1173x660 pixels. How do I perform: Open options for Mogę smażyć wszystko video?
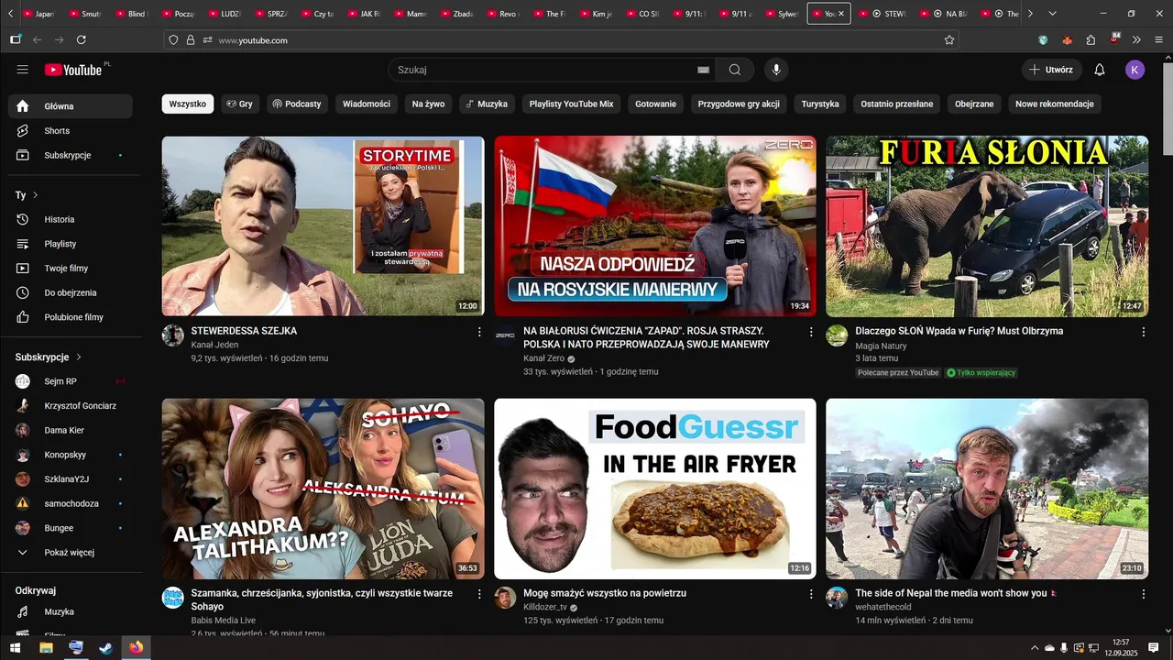pyautogui.click(x=811, y=594)
